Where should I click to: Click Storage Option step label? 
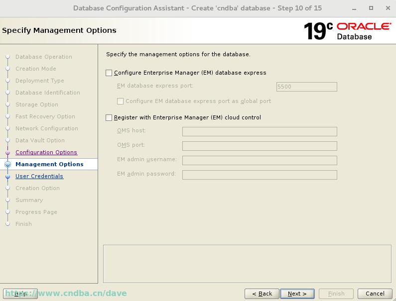click(x=37, y=104)
